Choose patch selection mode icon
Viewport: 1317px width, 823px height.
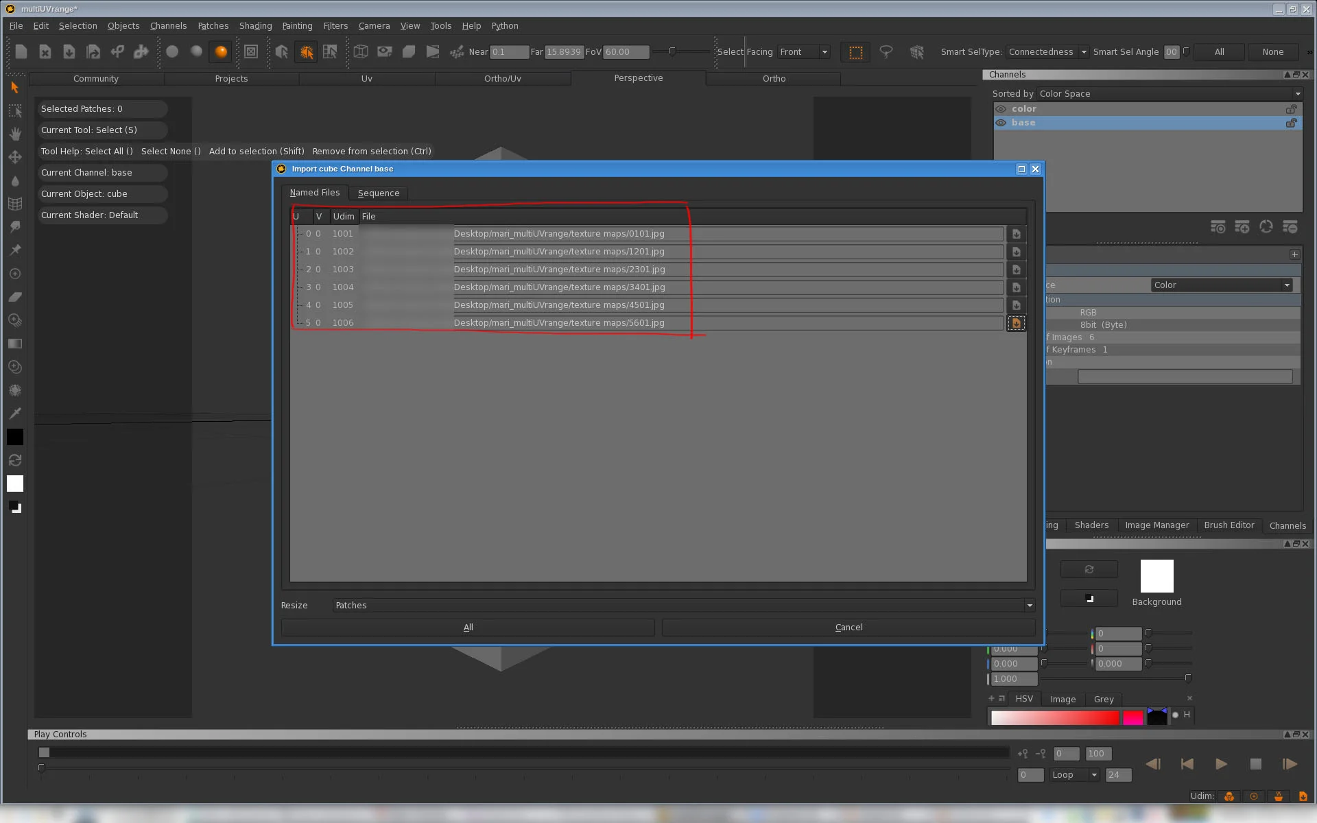pyautogui.click(x=306, y=51)
